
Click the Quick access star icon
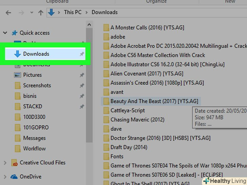[15, 33]
